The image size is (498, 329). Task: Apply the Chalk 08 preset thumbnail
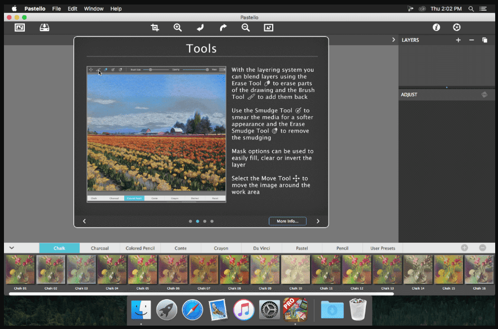(x=234, y=270)
